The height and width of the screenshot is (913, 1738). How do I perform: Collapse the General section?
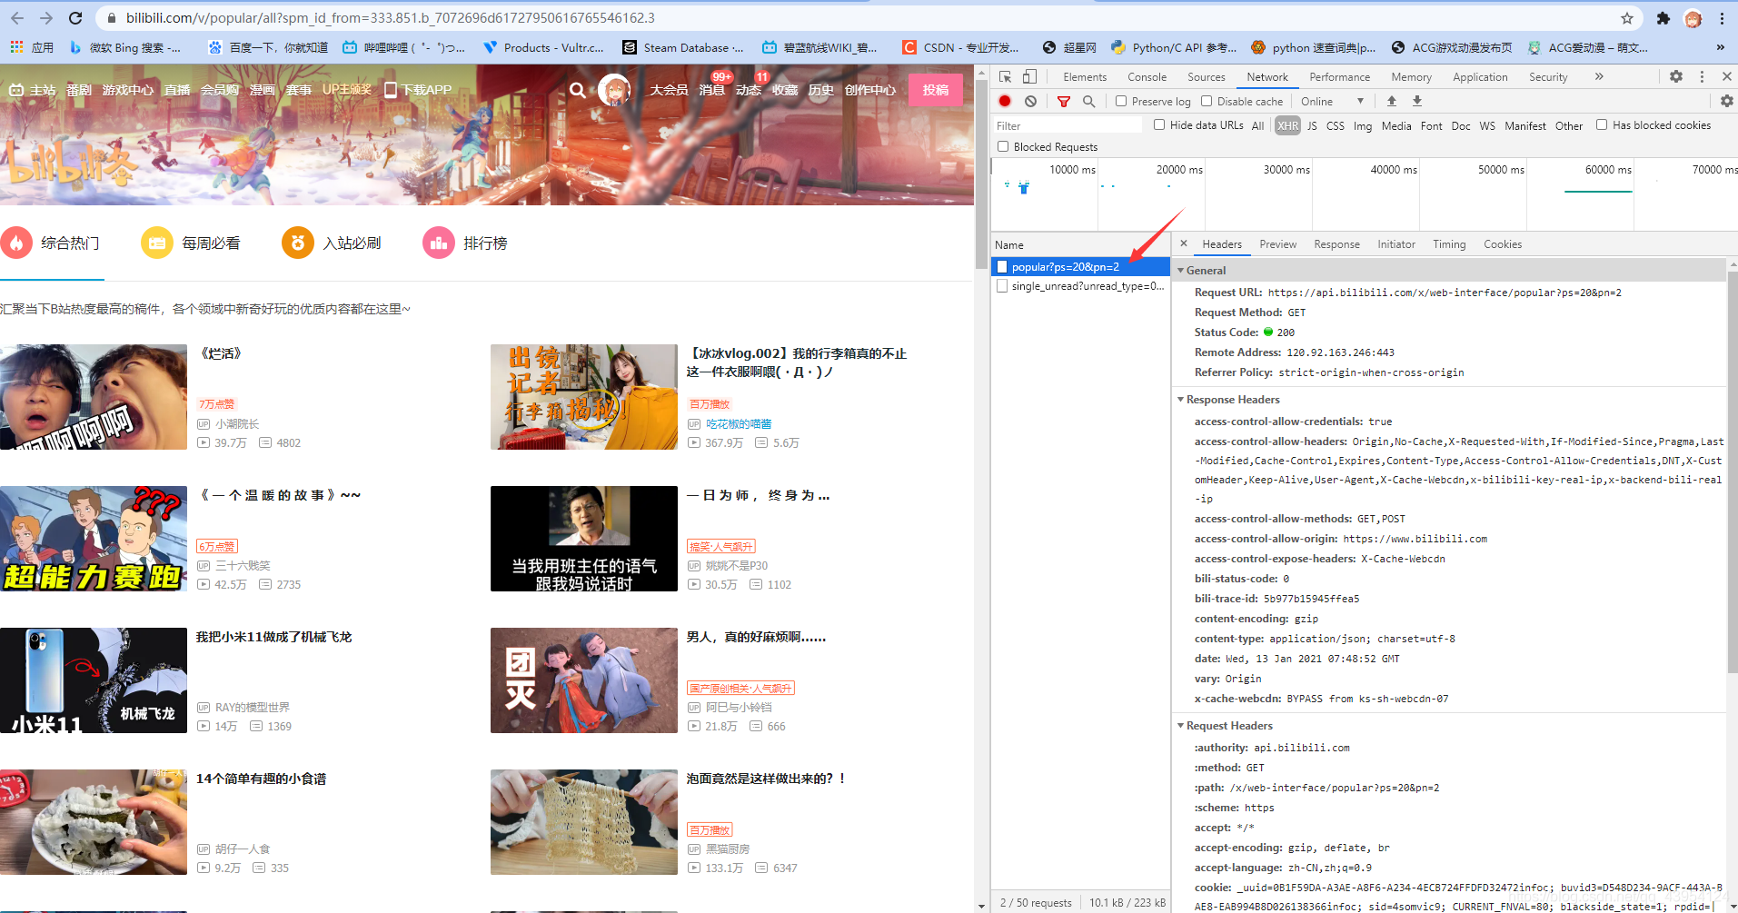click(1181, 270)
